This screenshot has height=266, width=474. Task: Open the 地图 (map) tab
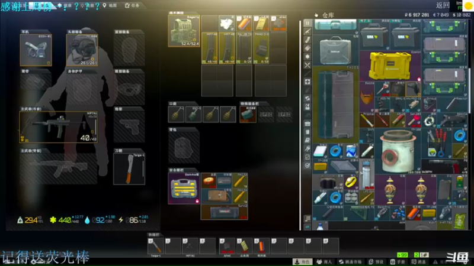(x=110, y=5)
